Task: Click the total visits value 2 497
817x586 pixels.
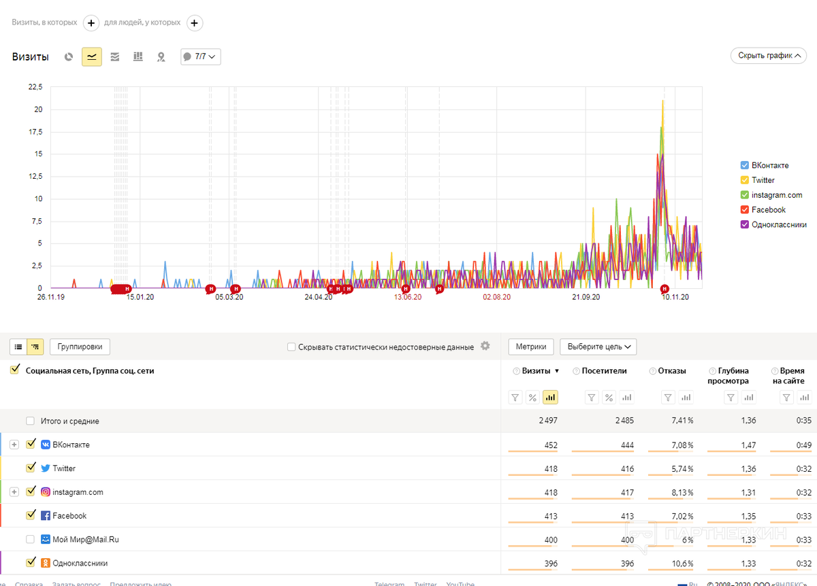Action: [x=547, y=421]
